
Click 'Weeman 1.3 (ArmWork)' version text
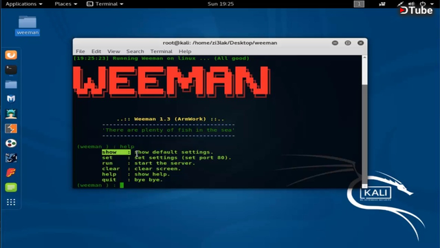tap(170, 119)
